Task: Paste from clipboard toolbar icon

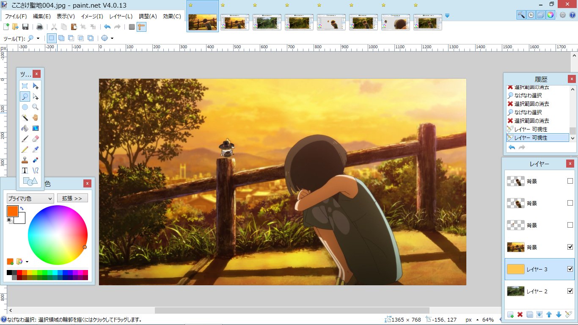Action: (74, 27)
